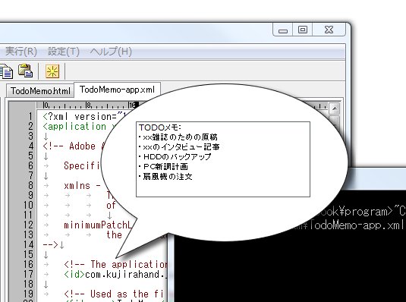Click the editor scrollbar up arrow
The image size is (406, 302).
tap(334, 109)
